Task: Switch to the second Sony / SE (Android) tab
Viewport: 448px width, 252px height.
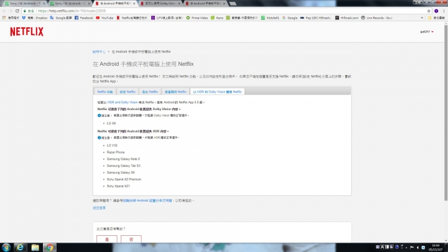Action: [70, 4]
